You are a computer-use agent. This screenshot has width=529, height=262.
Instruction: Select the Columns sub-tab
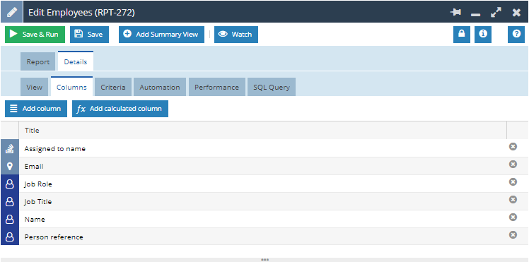coord(71,87)
